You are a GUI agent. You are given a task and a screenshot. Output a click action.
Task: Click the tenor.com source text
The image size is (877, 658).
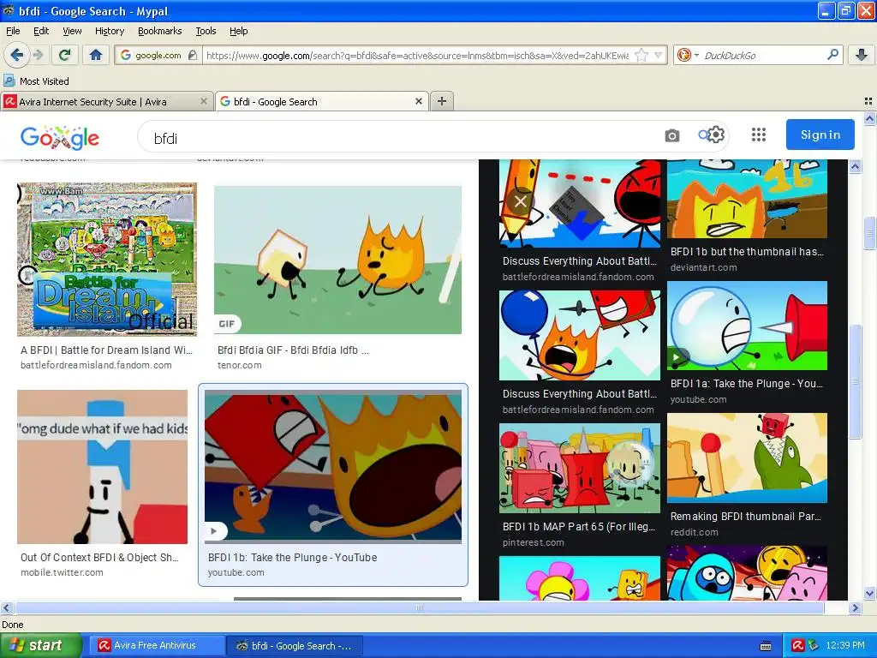[240, 365]
